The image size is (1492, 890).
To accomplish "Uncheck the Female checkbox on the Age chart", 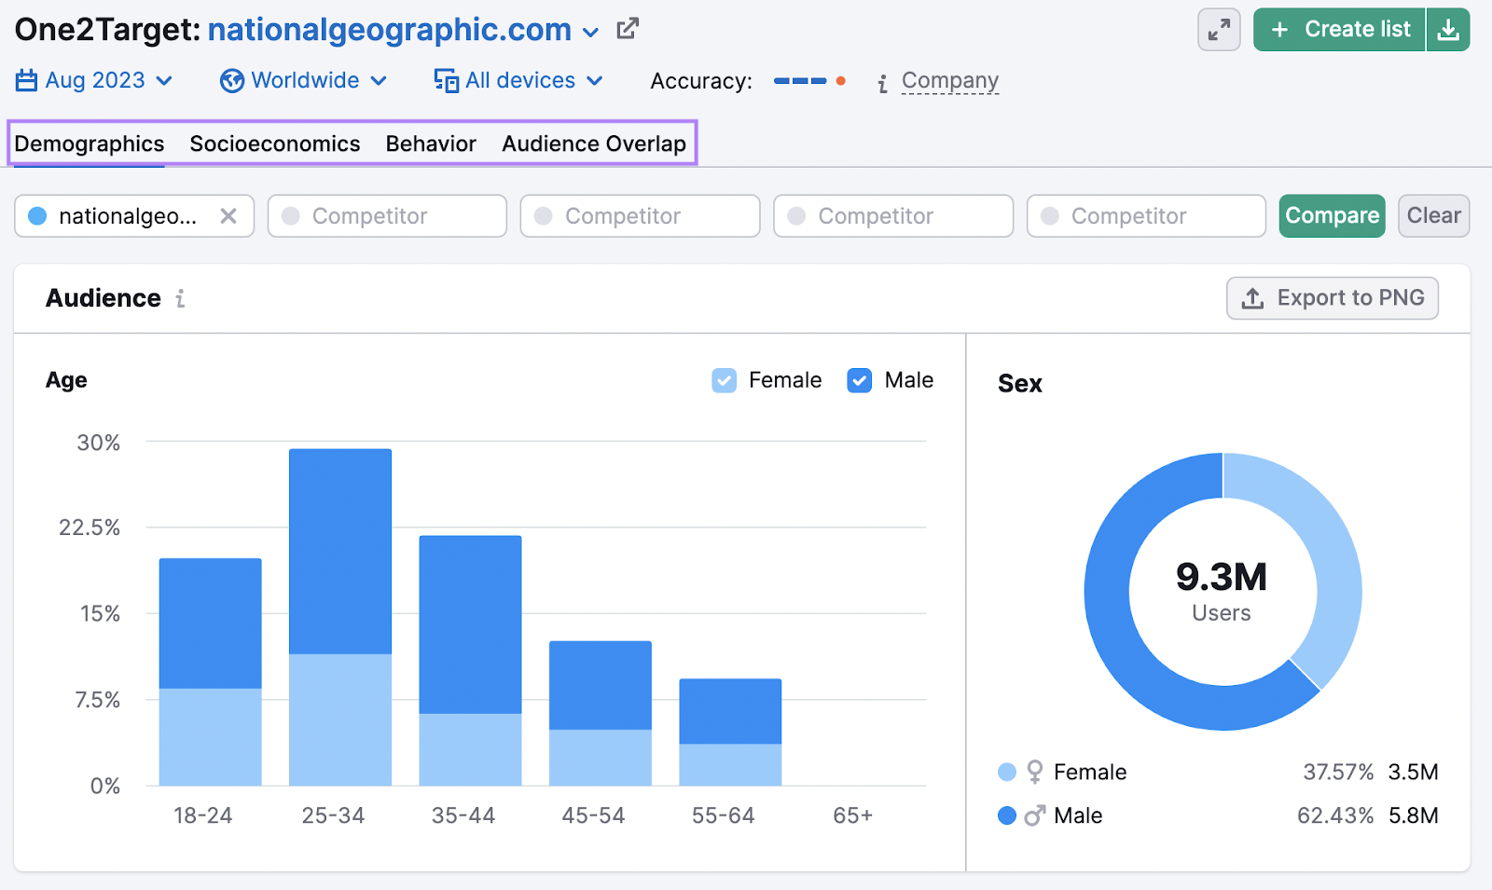I will tap(724, 379).
